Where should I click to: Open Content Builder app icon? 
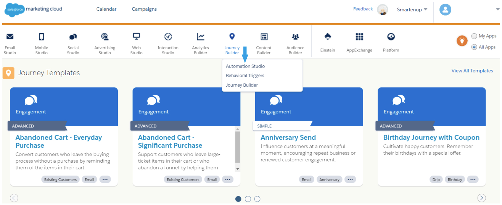coord(264,37)
